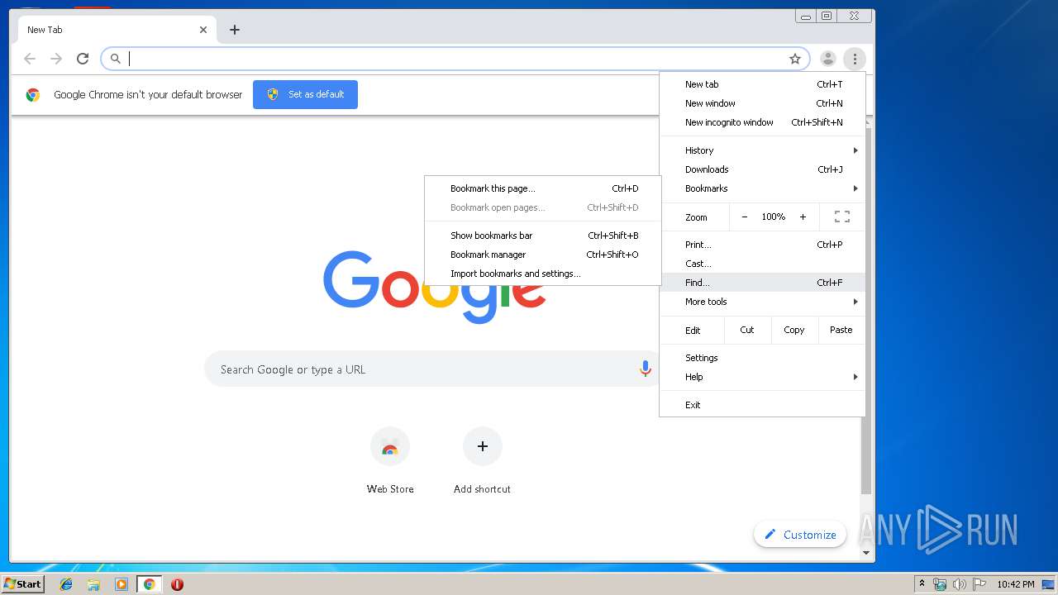Click the Windows Start button
Screen dimensions: 1058x595
click(x=23, y=584)
